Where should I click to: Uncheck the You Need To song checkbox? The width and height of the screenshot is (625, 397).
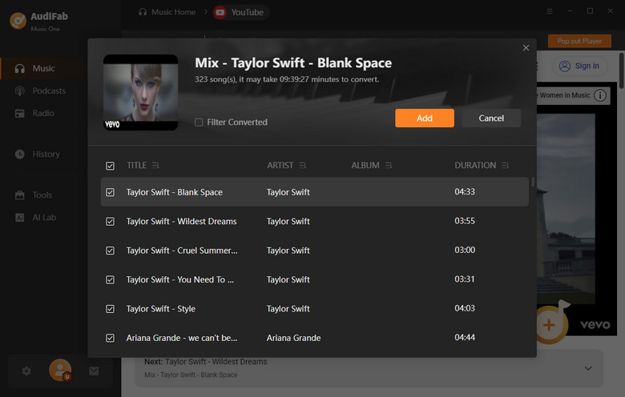pos(110,280)
